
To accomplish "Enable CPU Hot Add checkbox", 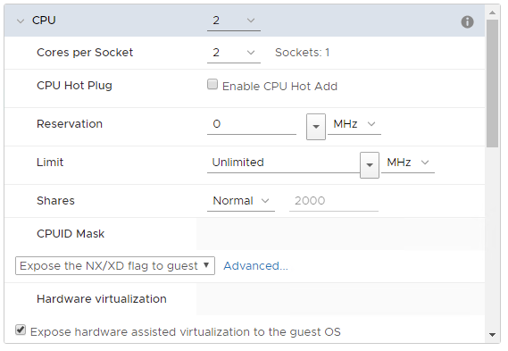I will [212, 84].
